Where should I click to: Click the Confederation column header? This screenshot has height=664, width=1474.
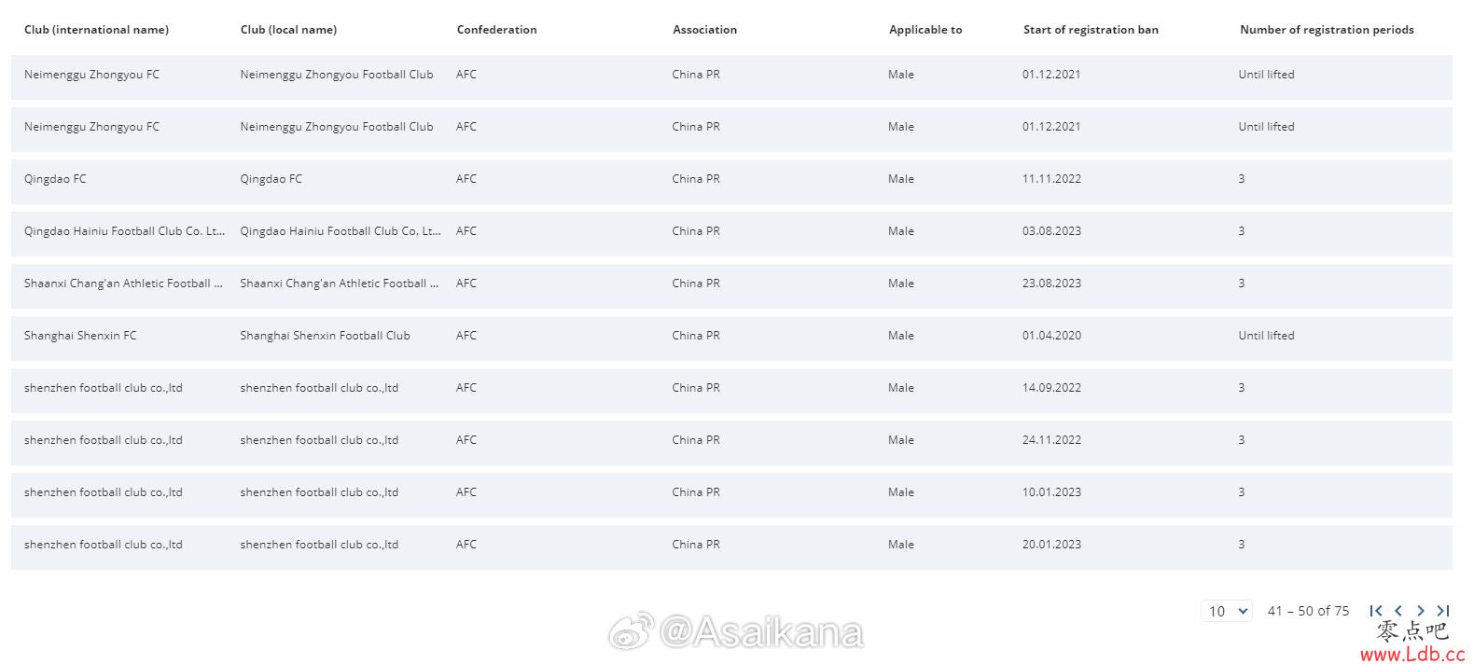pos(496,30)
